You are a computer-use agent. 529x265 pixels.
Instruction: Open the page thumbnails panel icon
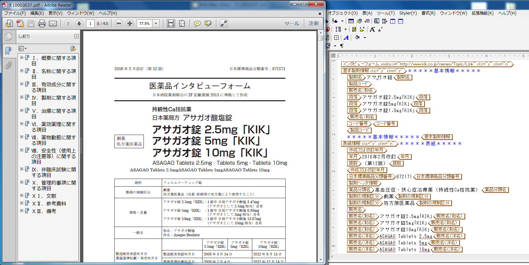9,37
